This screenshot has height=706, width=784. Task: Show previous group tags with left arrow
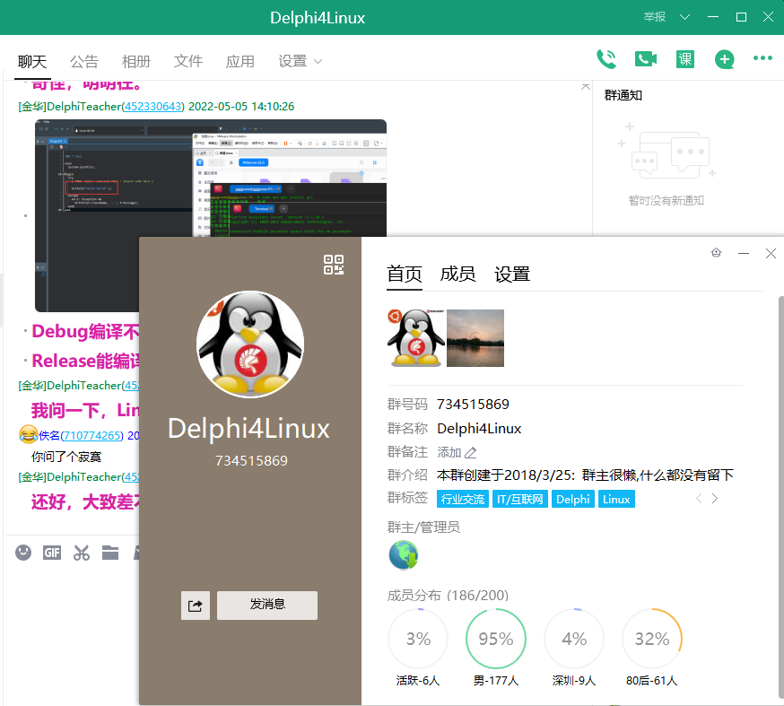pos(699,499)
